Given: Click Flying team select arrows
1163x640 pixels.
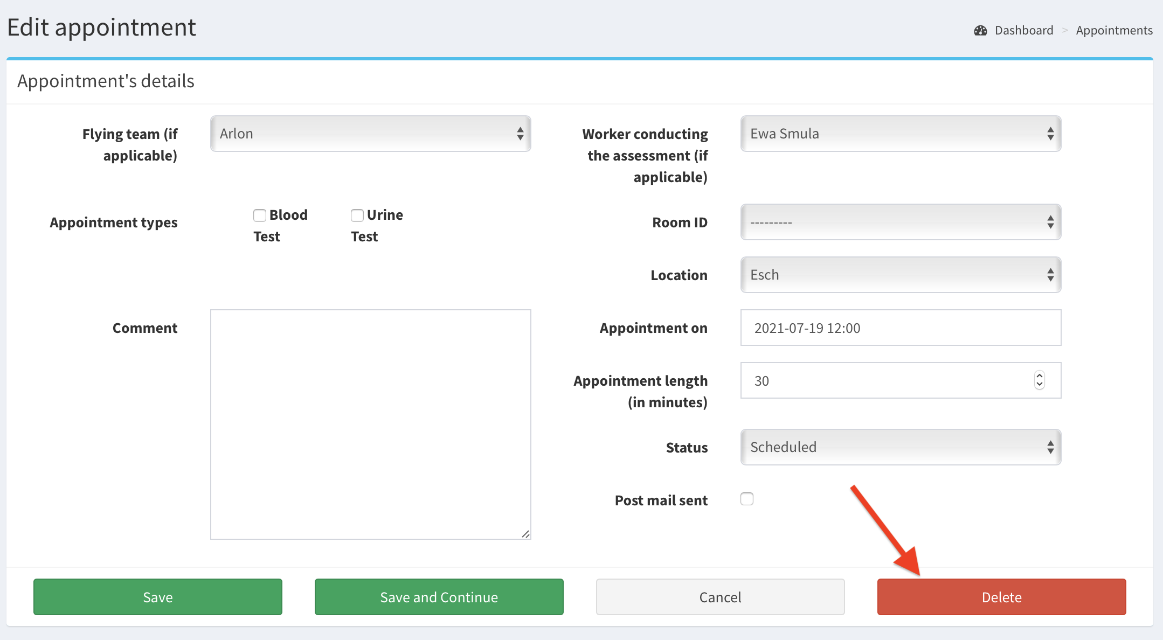Looking at the screenshot, I should (x=520, y=134).
